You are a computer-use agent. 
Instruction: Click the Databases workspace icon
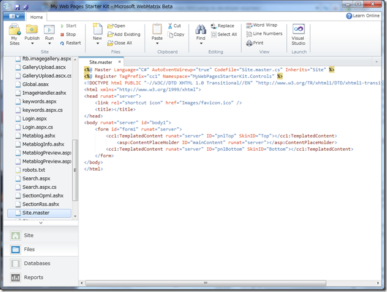click(x=15, y=264)
